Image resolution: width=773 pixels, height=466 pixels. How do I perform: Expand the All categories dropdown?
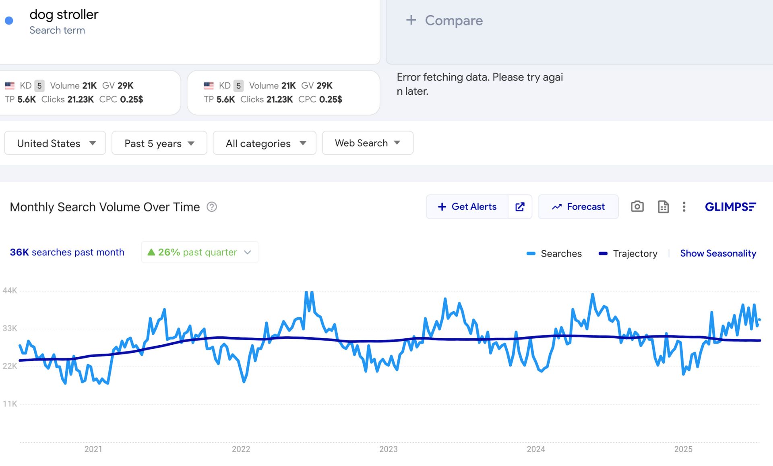(x=265, y=143)
